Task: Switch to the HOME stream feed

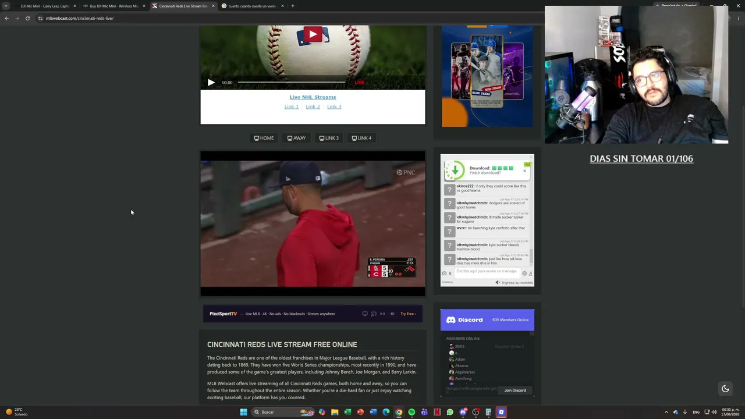Action: 264,138
